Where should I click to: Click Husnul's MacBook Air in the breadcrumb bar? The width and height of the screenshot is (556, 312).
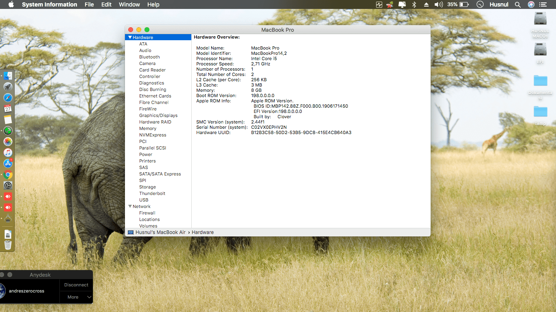(160, 232)
